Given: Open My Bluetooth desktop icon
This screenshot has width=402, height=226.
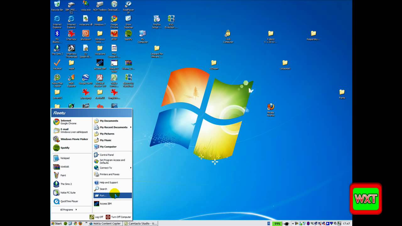Looking at the screenshot, I should [x=57, y=36].
